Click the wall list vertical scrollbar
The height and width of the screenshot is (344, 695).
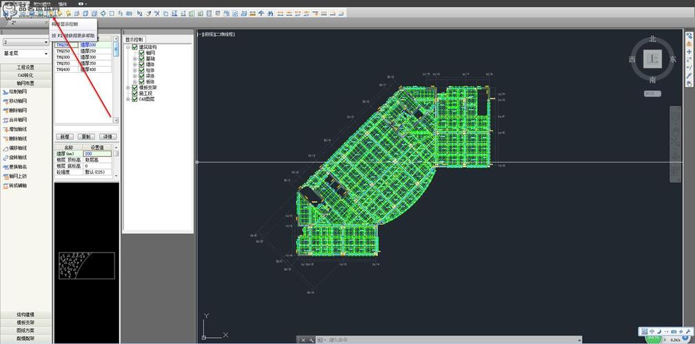(x=116, y=80)
